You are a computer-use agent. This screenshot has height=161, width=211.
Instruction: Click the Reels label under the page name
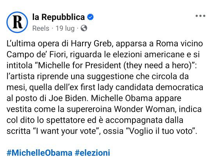pos(41,29)
